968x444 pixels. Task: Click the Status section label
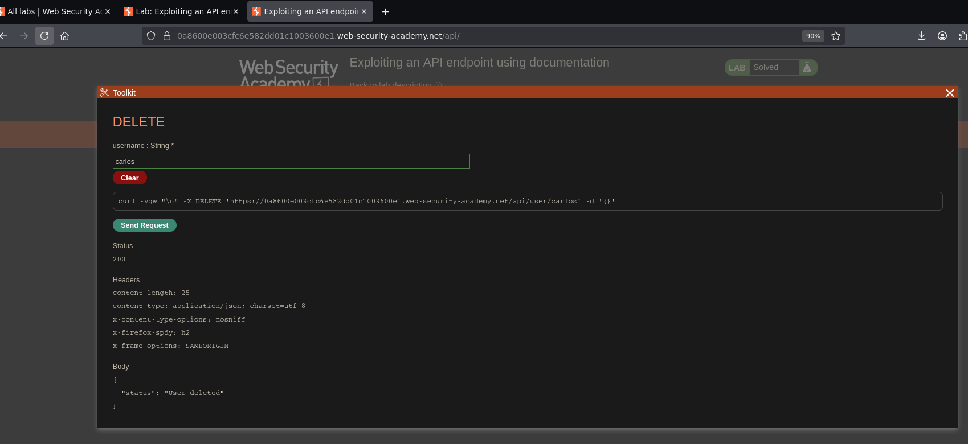pos(122,246)
